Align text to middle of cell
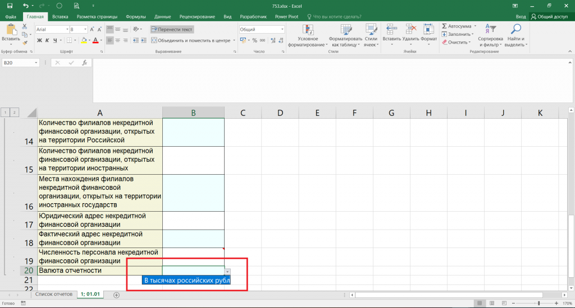575x308 pixels. coord(118,29)
